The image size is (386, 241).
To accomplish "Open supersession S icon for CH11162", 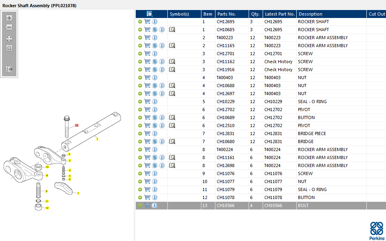I will pos(155,62).
